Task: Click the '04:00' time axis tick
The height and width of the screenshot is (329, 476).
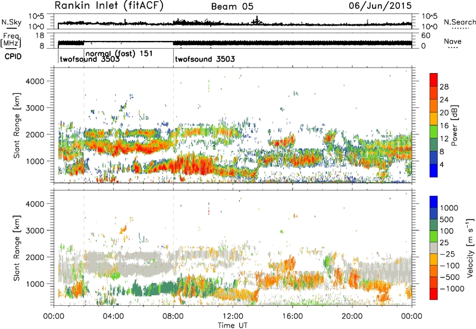Action: pos(114,317)
